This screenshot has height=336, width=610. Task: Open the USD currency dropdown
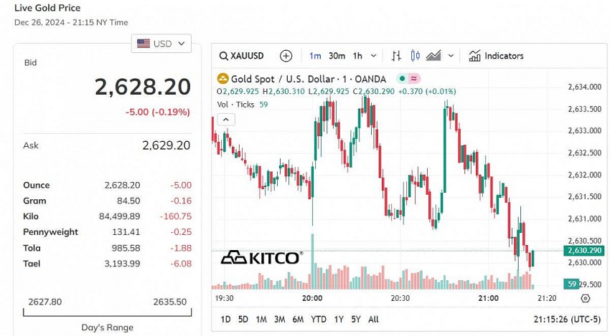pos(161,44)
